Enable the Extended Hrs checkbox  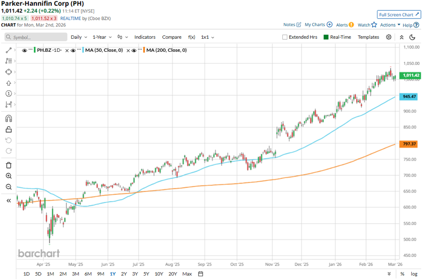coord(285,37)
